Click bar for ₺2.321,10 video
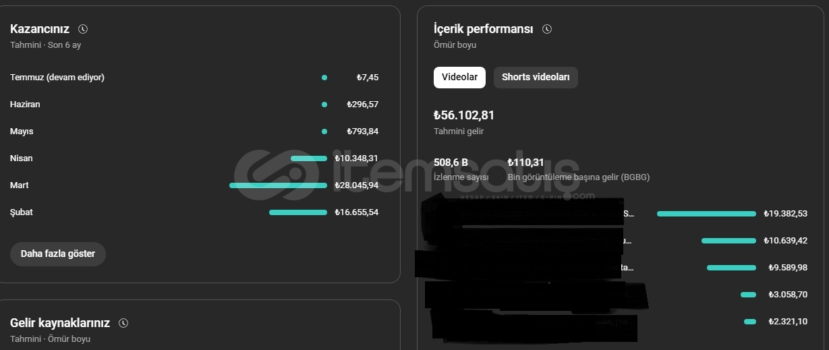 point(750,322)
